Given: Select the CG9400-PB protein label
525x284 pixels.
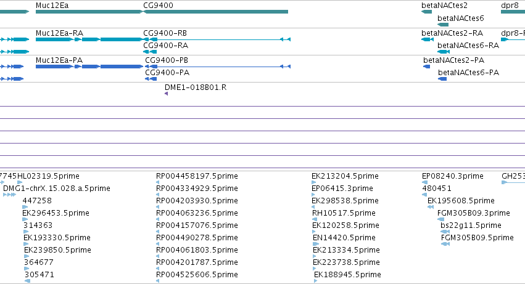Looking at the screenshot, I should 167,60.
